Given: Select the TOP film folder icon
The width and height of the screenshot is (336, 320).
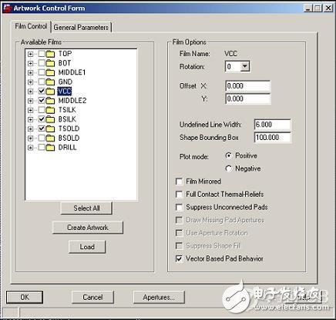Looking at the screenshot, I should click(50, 54).
